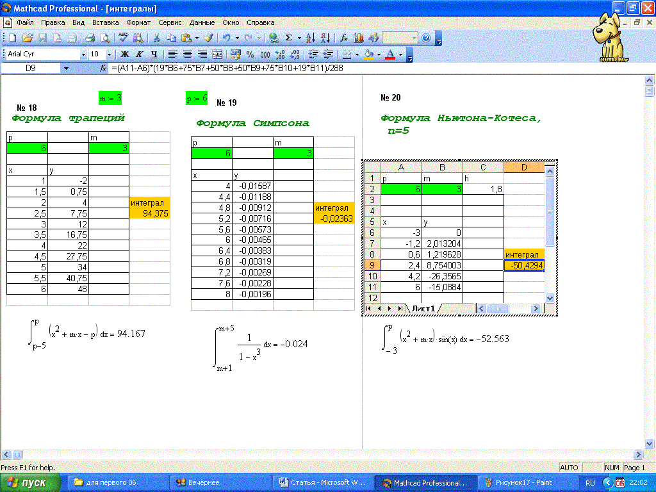This screenshot has height=492, width=656.
Task: Select the Лист1 sheet tab
Action: pyautogui.click(x=423, y=308)
